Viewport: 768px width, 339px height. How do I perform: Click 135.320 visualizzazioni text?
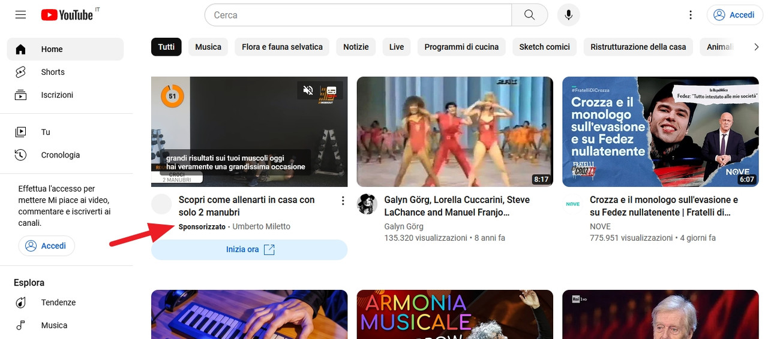(425, 238)
